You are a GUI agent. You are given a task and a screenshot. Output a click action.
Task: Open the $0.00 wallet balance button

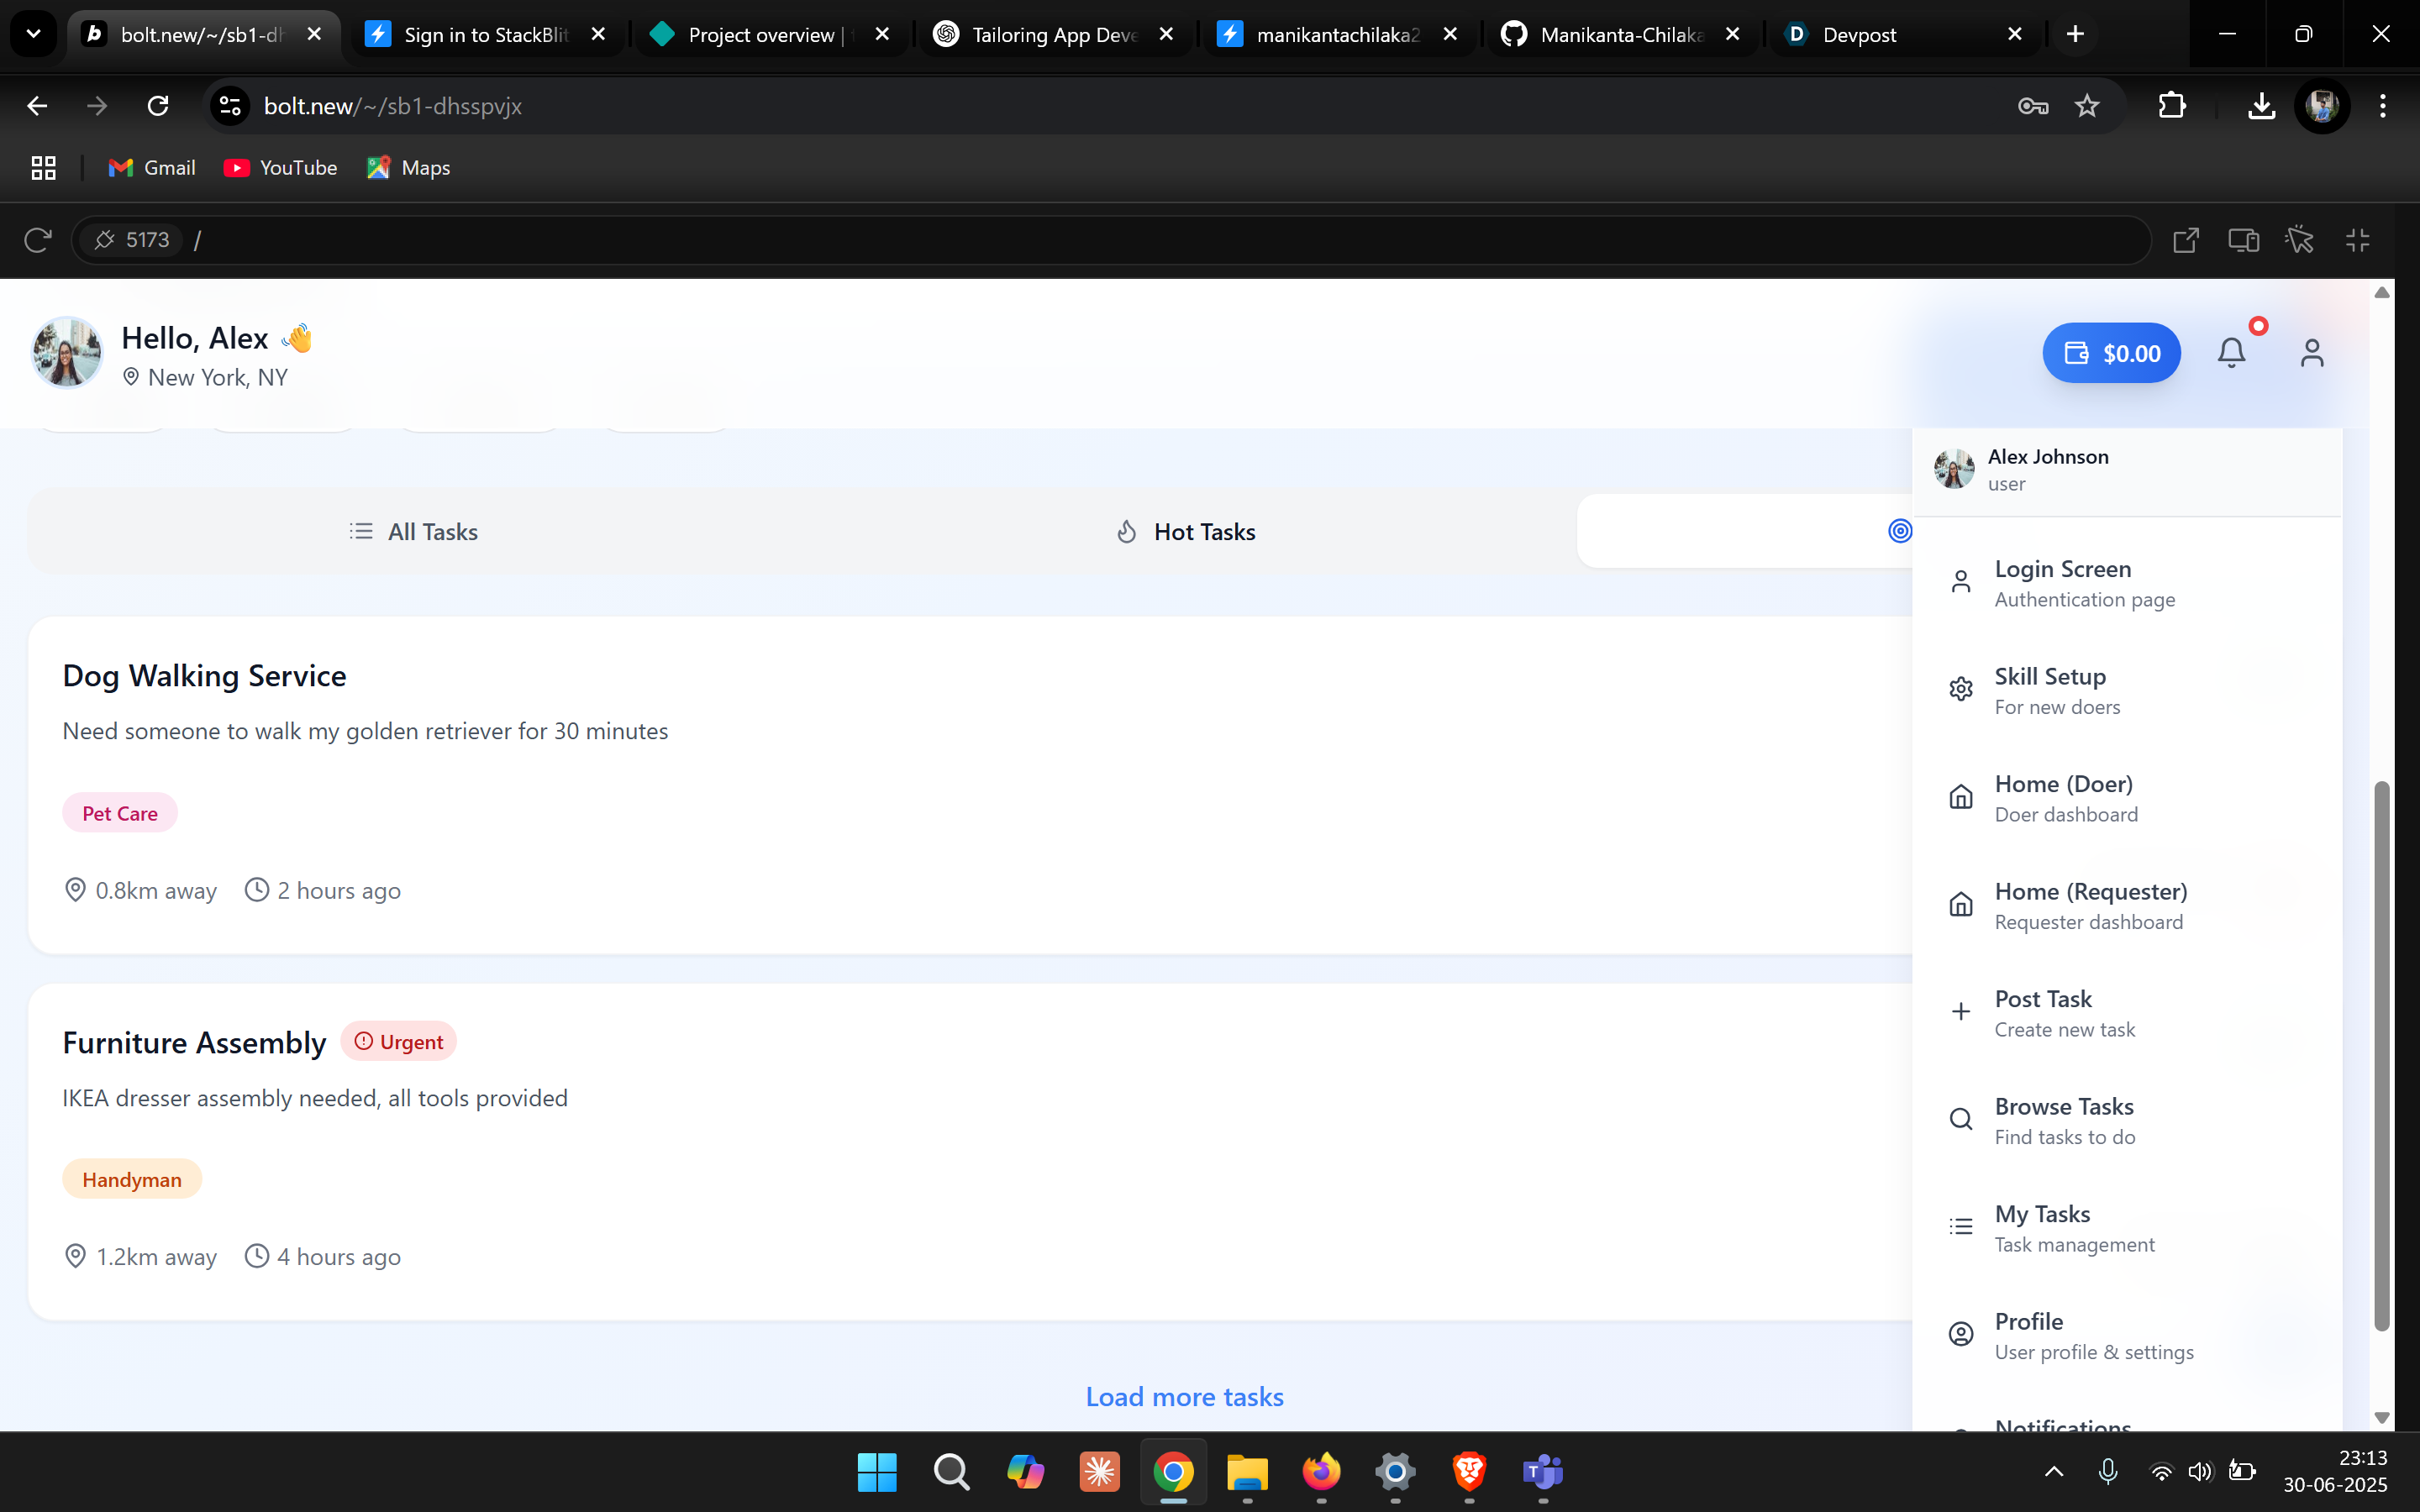click(x=2111, y=353)
